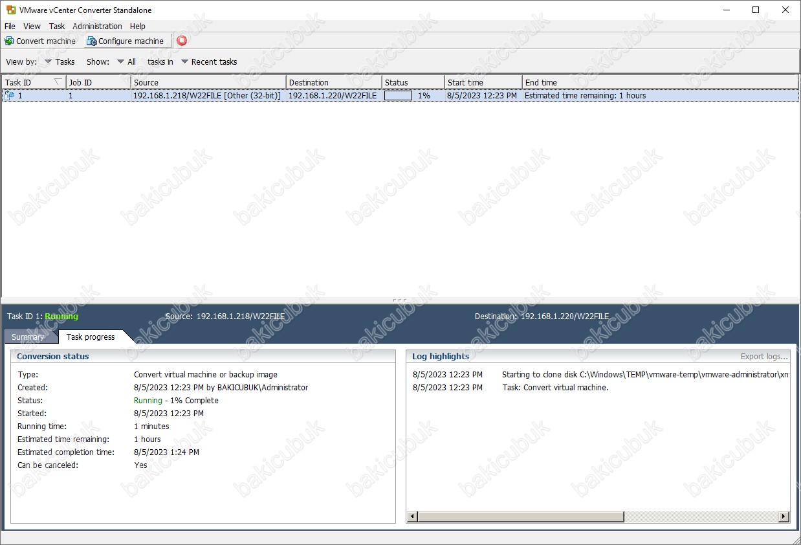Click the log scrollbar left arrow
801x545 pixels.
tap(412, 517)
